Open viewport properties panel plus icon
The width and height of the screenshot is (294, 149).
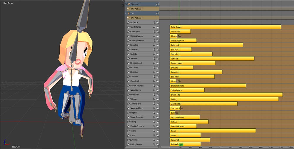(x=123, y=5)
